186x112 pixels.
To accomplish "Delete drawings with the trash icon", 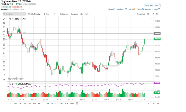I will pyautogui.click(x=4, y=62).
